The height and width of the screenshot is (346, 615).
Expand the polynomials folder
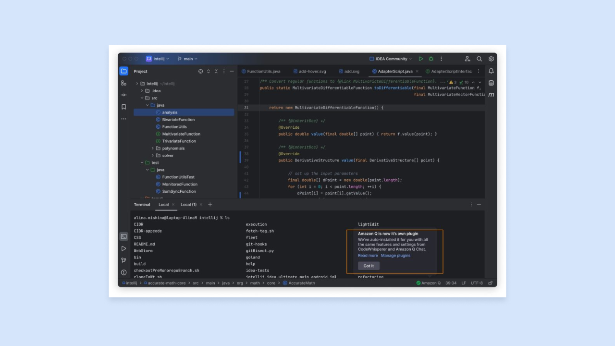(153, 148)
